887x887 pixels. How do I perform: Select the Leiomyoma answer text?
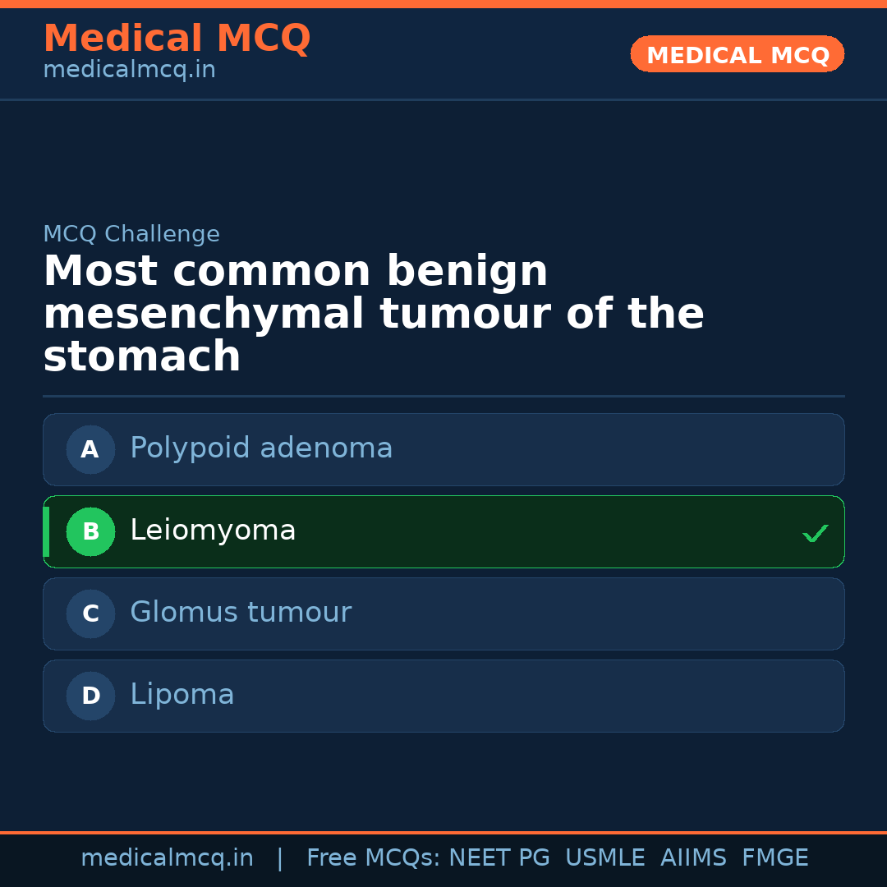tap(213, 531)
